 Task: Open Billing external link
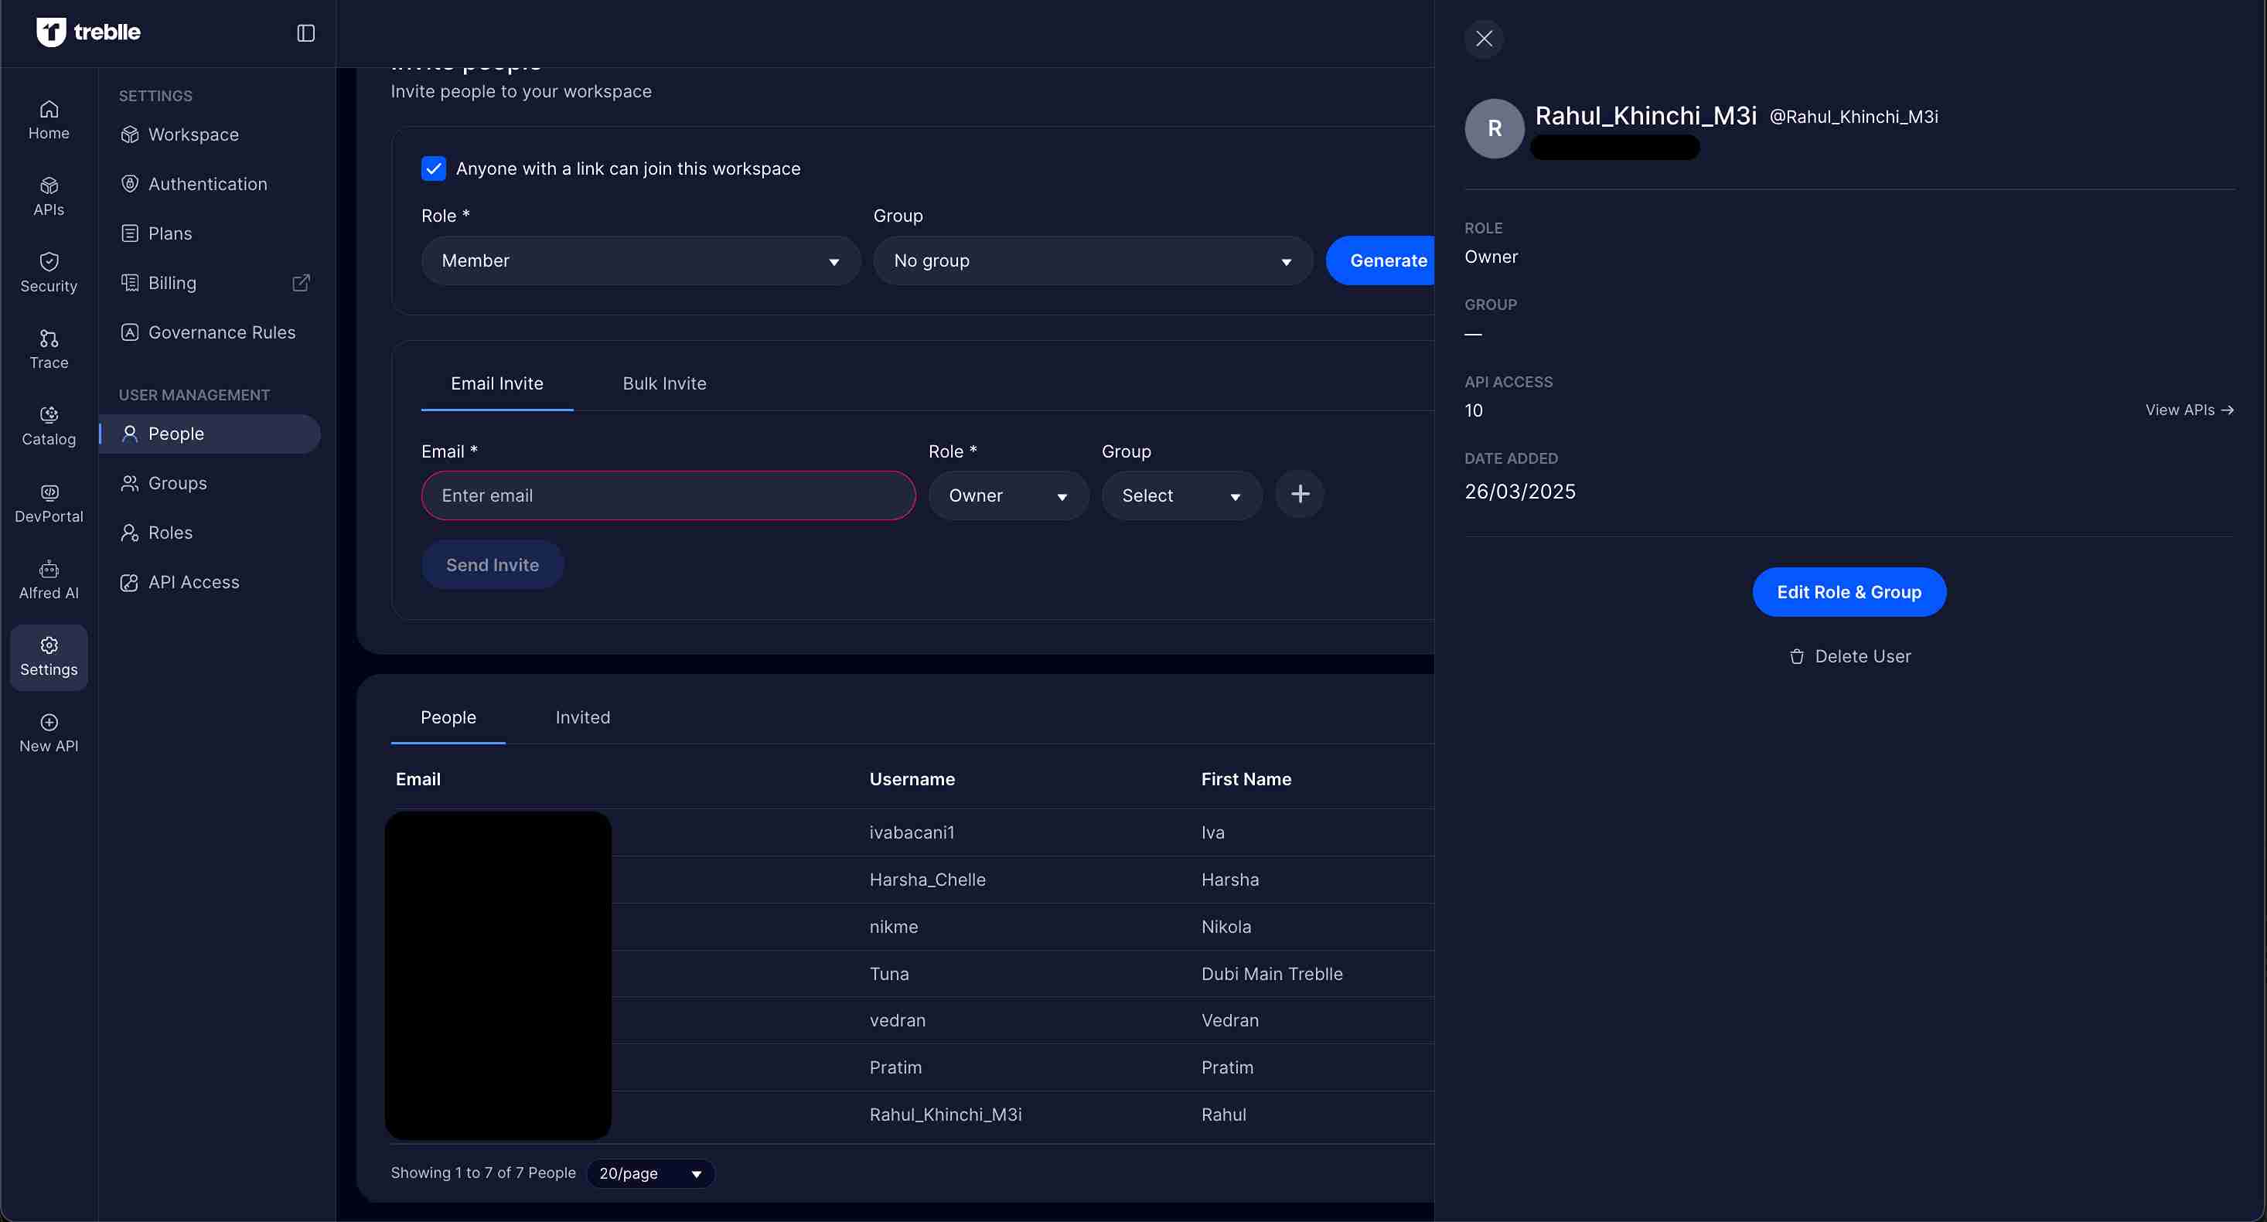coord(301,282)
